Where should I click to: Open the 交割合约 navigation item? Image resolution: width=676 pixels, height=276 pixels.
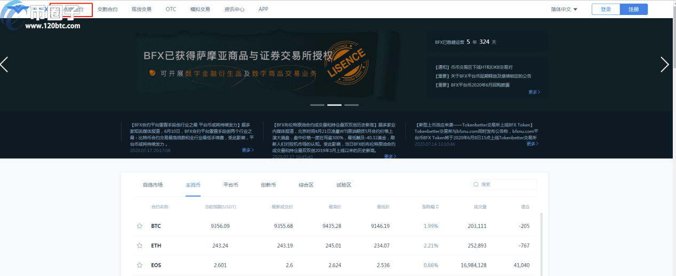107,10
